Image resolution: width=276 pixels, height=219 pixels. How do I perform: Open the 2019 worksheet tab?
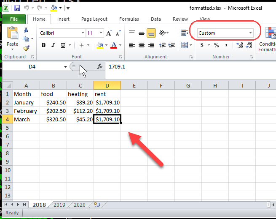tap(59, 205)
